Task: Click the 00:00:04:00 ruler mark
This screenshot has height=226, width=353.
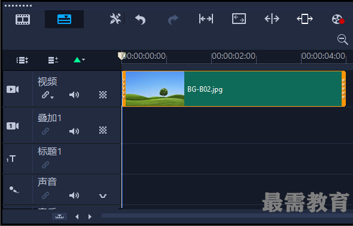Action: click(x=323, y=56)
